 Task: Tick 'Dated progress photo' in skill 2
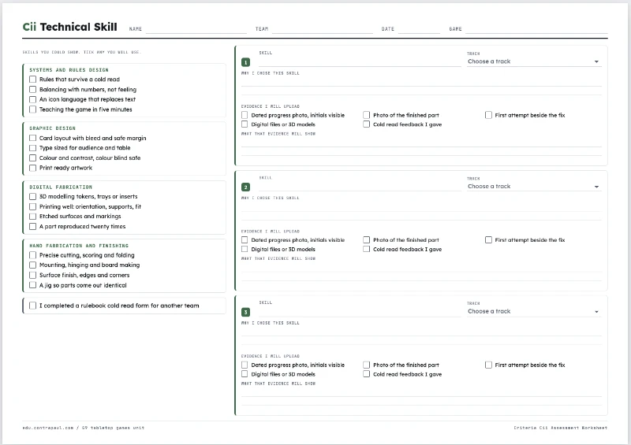coord(245,240)
